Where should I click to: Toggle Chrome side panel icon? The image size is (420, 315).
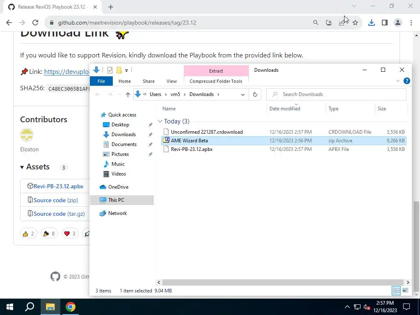click(385, 23)
